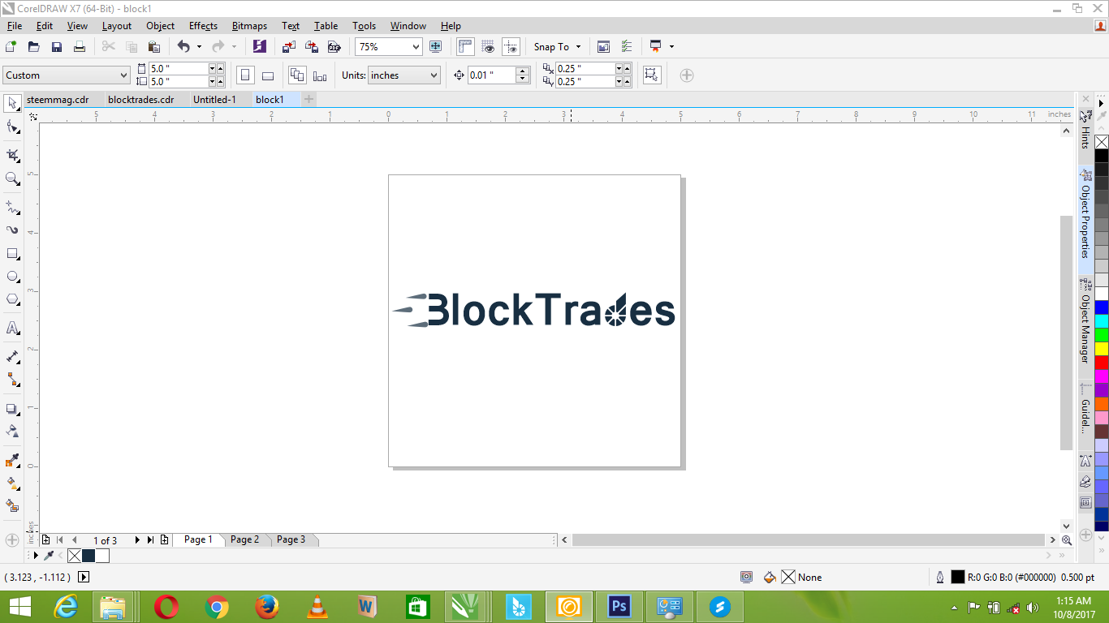Image resolution: width=1109 pixels, height=623 pixels.
Task: Open the zoom level 75% dropdown
Action: point(416,47)
